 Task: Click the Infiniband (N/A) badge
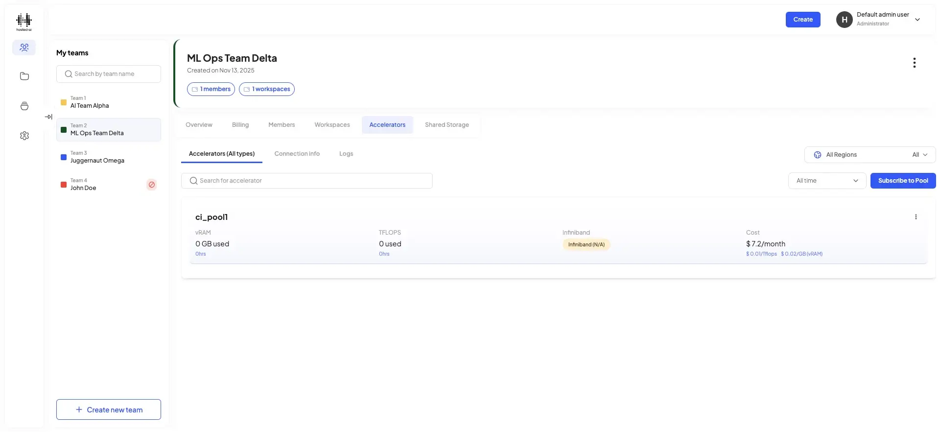586,244
